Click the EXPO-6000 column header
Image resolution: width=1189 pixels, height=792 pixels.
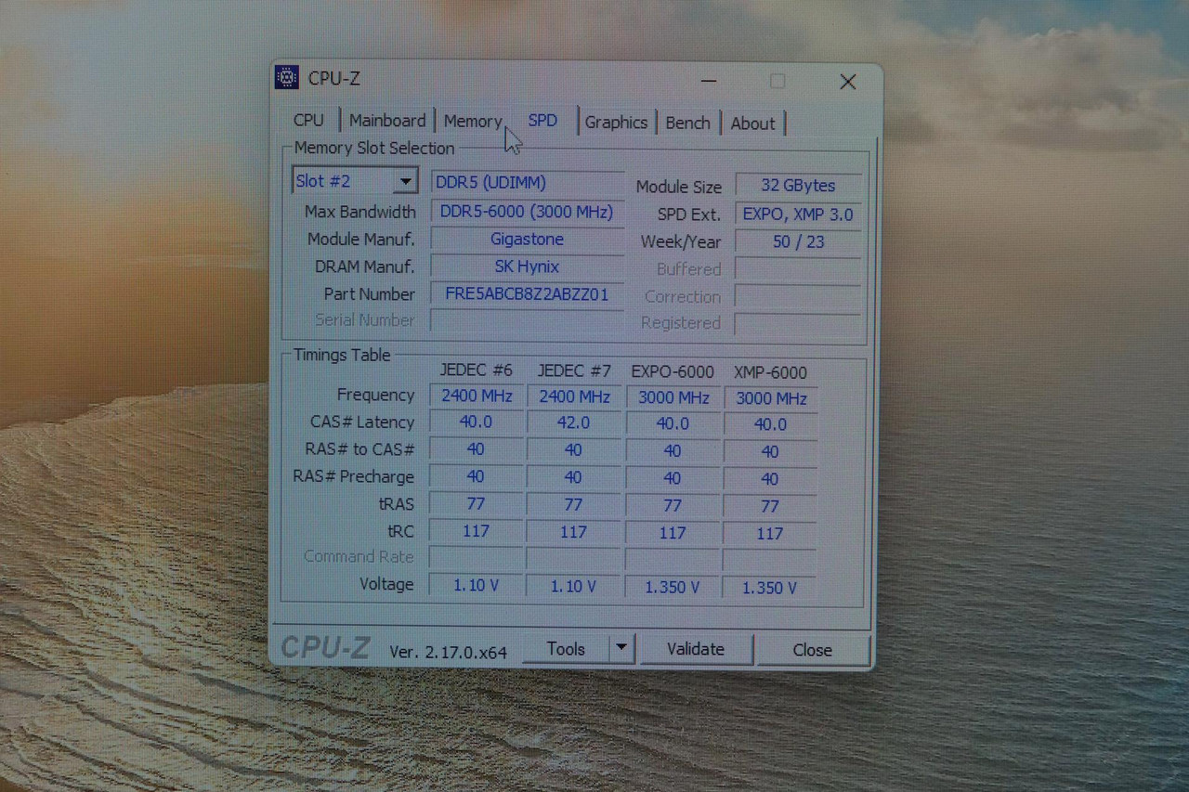[x=673, y=371]
